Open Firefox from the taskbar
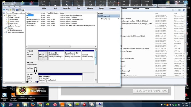This screenshot has height=107, width=191. tap(33, 105)
